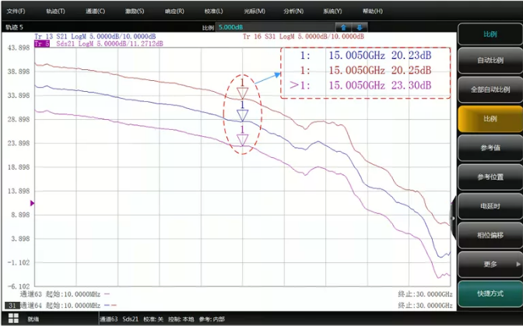Open the four-square grid icon in status bar
Screen dimensions: 523x326
[13, 318]
